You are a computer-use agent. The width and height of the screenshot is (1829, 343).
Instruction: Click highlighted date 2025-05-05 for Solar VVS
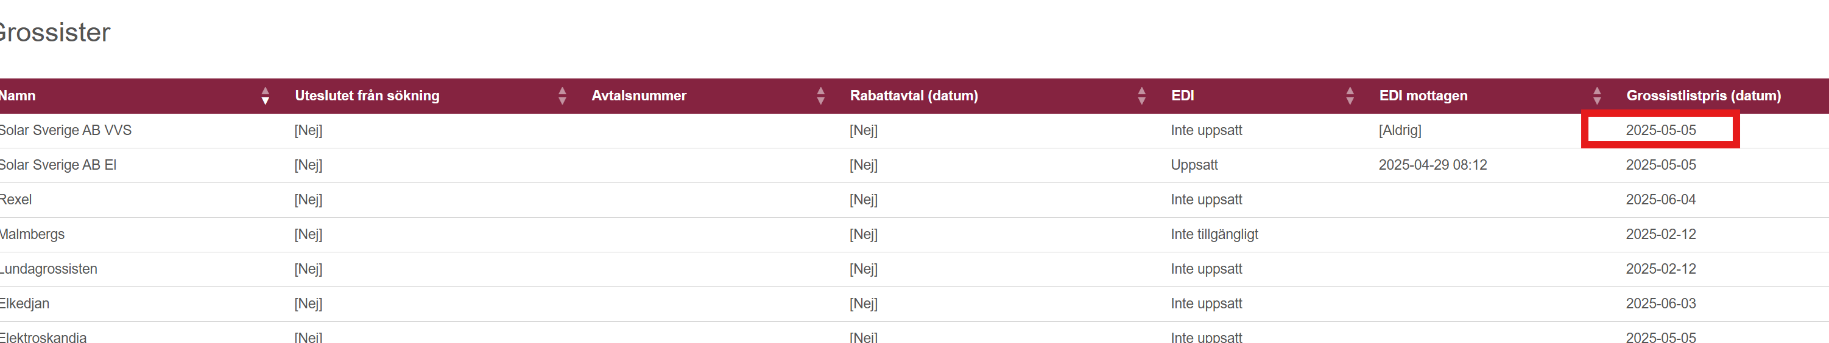pyautogui.click(x=1660, y=130)
